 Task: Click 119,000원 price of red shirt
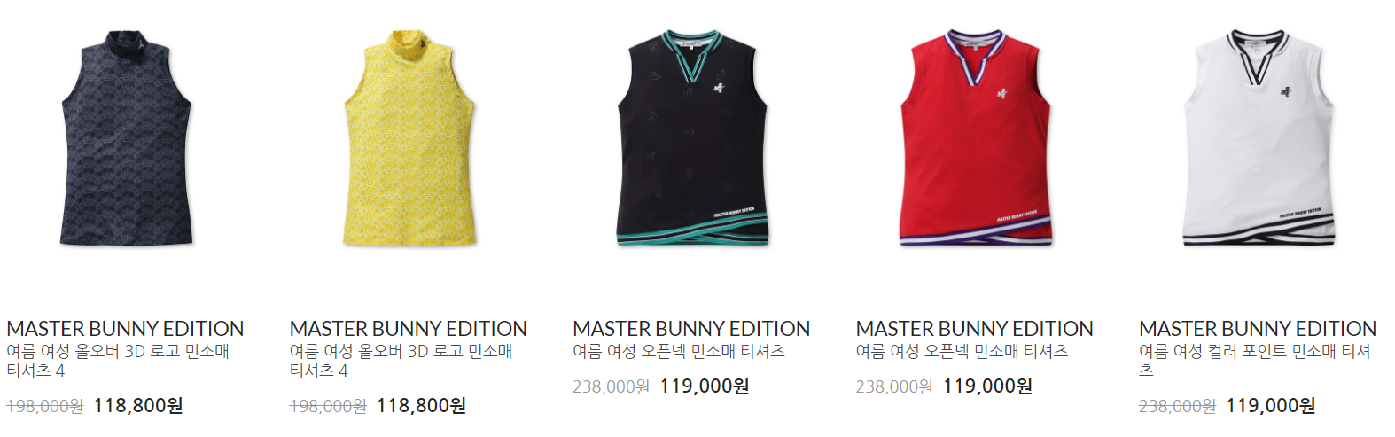point(988,386)
